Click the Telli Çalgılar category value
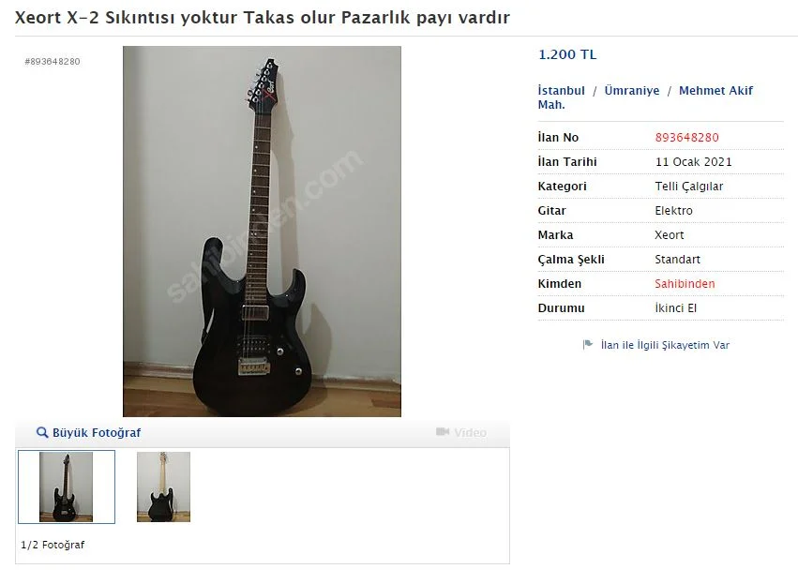The height and width of the screenshot is (584, 798). click(x=688, y=187)
